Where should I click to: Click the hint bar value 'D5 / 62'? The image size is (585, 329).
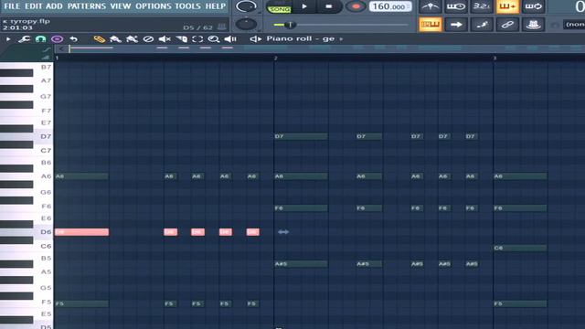[197, 27]
